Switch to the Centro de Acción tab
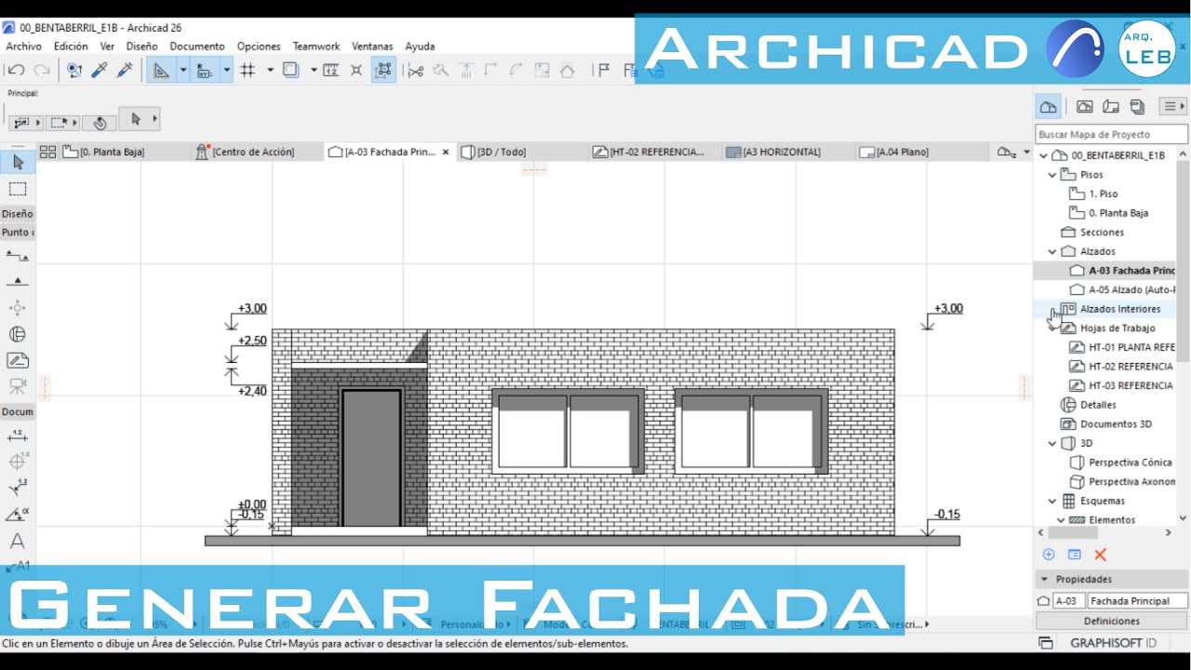 tap(257, 152)
